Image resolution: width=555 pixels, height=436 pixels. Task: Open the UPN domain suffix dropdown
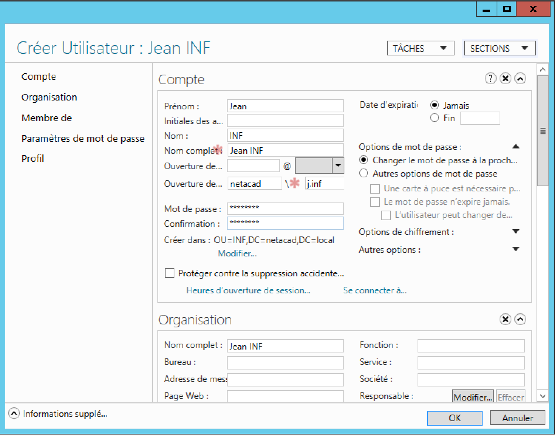coord(338,166)
